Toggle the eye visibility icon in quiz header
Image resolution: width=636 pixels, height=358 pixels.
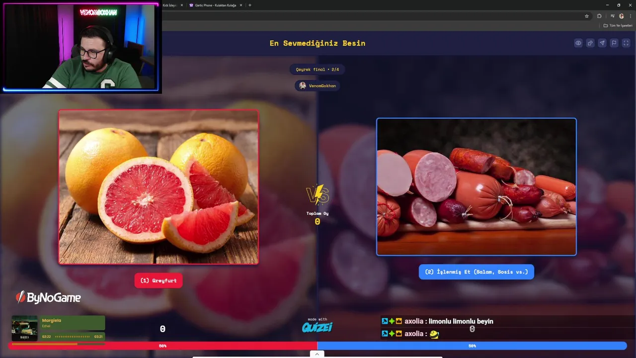pos(578,43)
